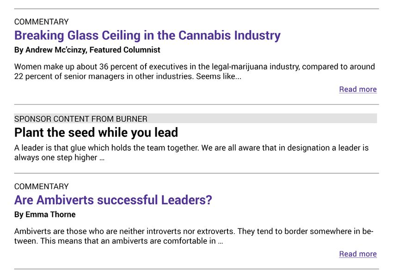The height and width of the screenshot is (275, 393).
Task: Click Read more under the cannabis industry article
Action: (358, 89)
